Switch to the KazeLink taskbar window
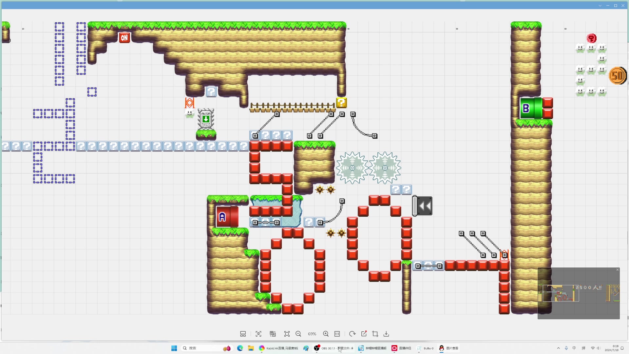 pos(279,348)
